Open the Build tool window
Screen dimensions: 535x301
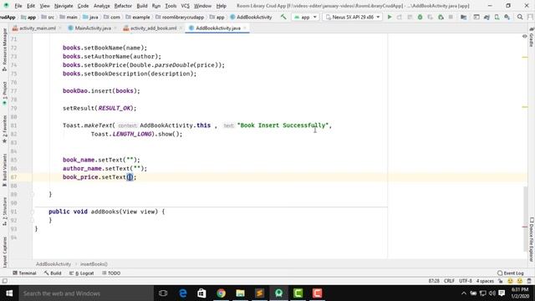(x=53, y=273)
